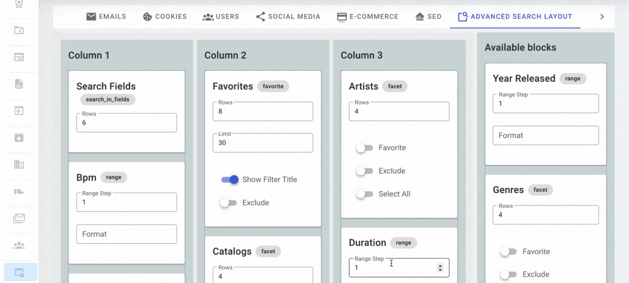Open the folder icon in left sidebar
This screenshot has height=283, width=629.
[x=19, y=30]
